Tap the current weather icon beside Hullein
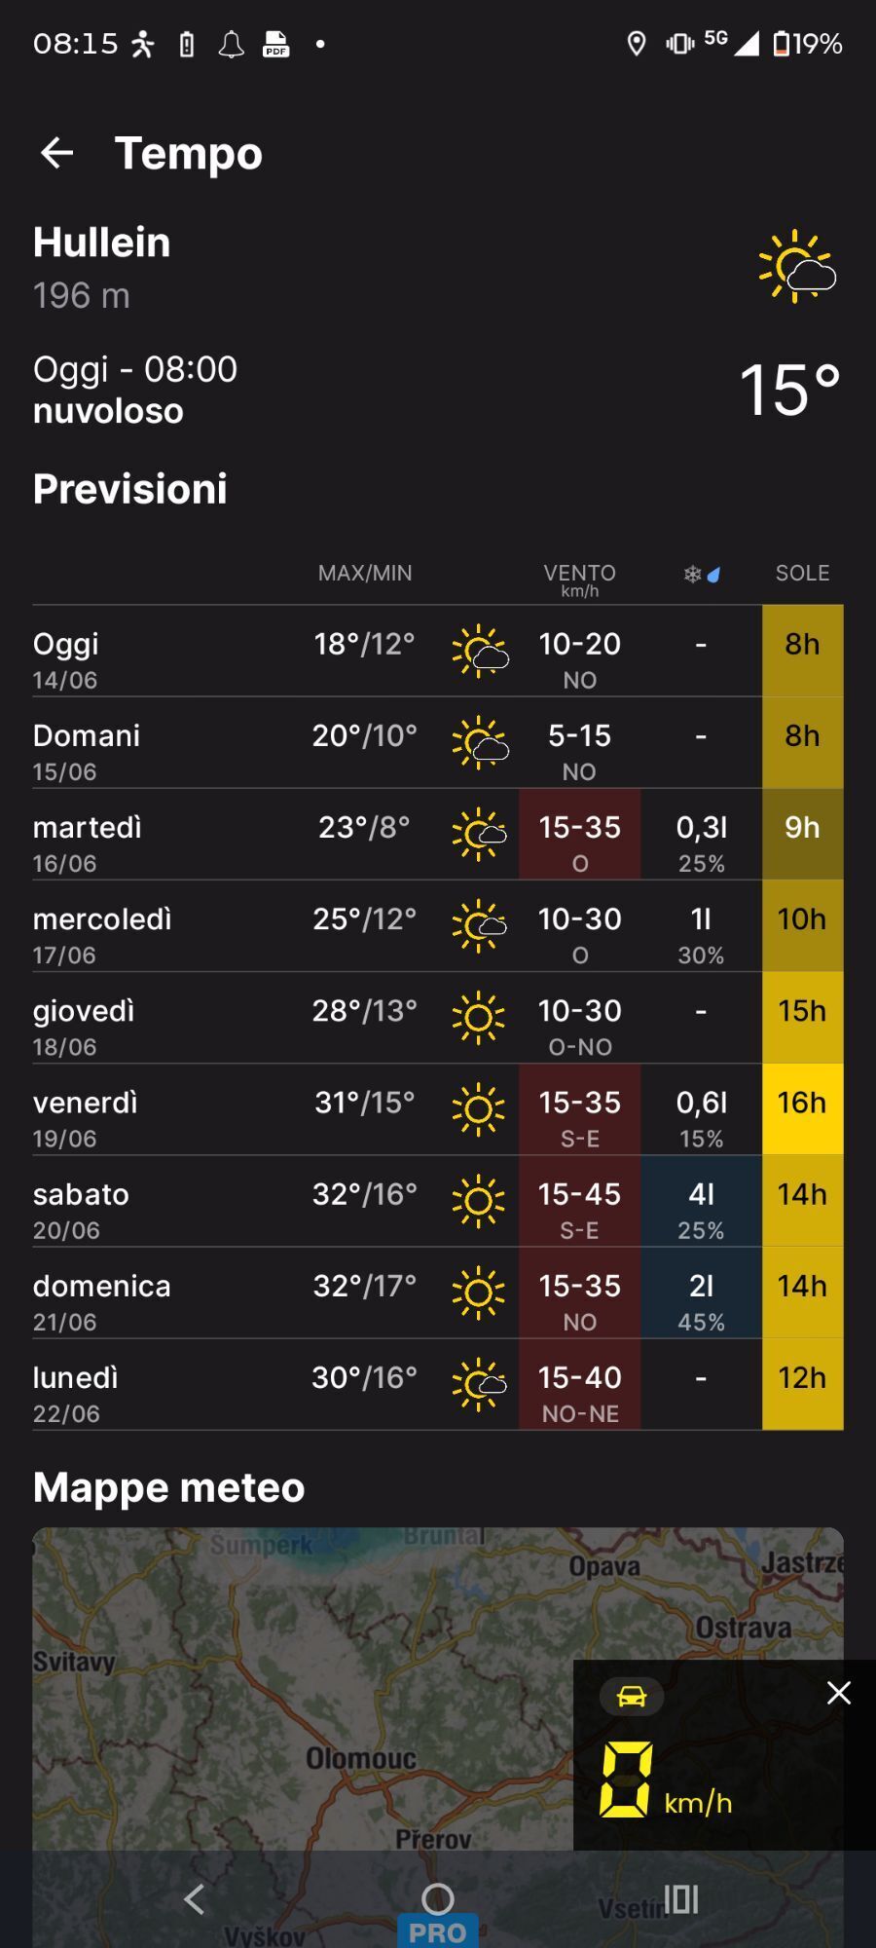This screenshot has height=1948, width=876. 797,266
